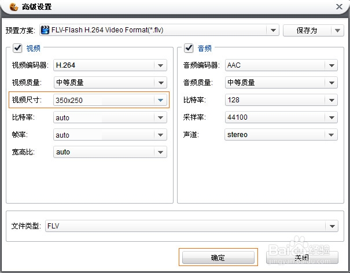Click the 帧率 label

pyautogui.click(x=20, y=135)
